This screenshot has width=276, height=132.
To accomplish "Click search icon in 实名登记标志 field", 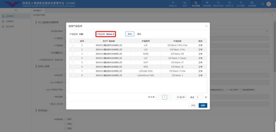I will point(267,31).
